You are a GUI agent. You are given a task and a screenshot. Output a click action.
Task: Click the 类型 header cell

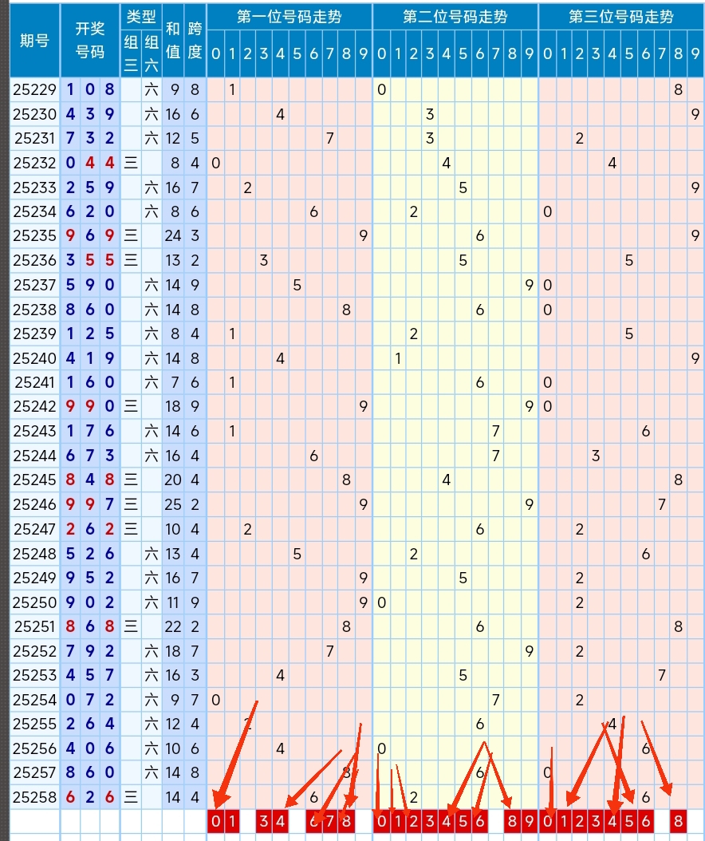(x=141, y=17)
